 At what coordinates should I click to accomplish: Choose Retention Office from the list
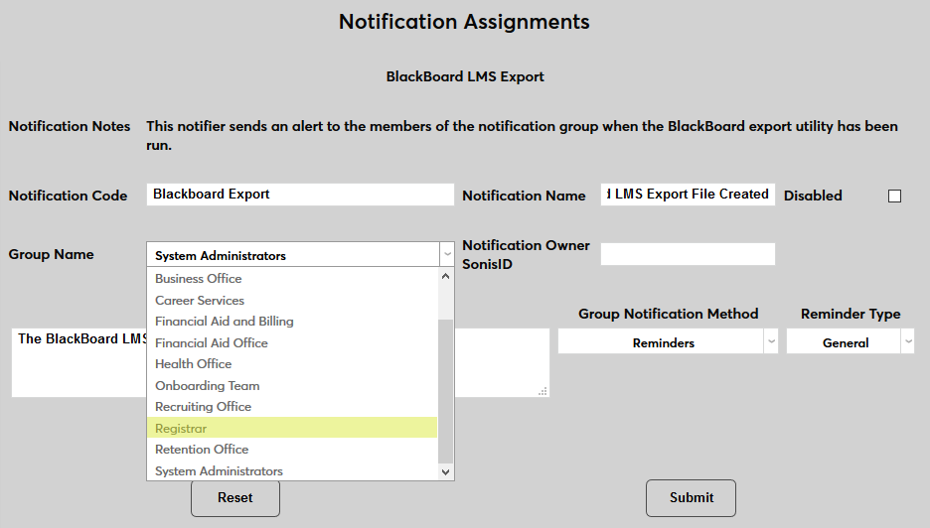[292, 450]
